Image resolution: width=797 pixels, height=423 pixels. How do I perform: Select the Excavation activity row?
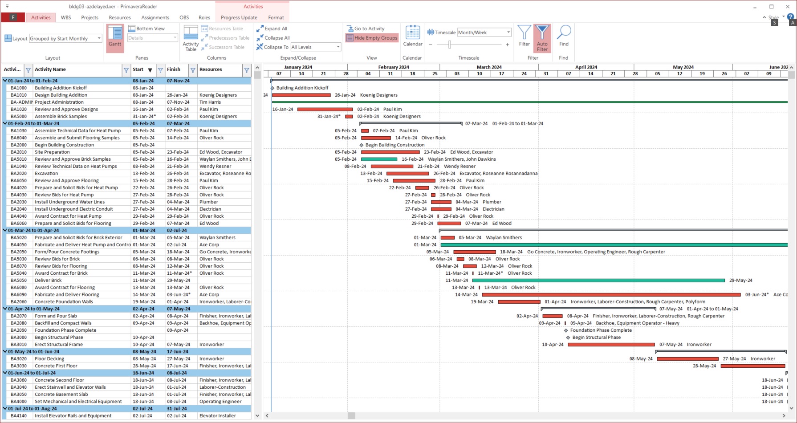tap(46, 174)
